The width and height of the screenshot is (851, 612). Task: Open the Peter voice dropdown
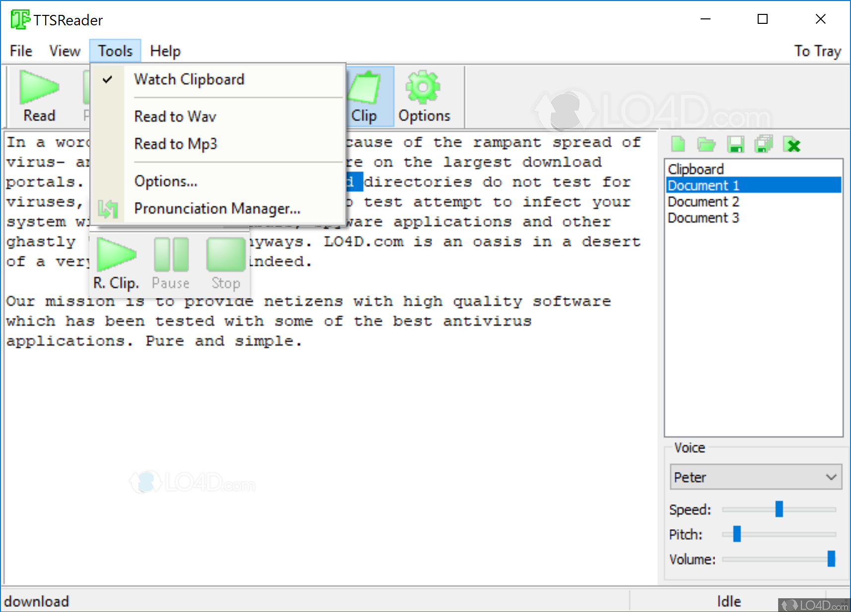point(755,477)
